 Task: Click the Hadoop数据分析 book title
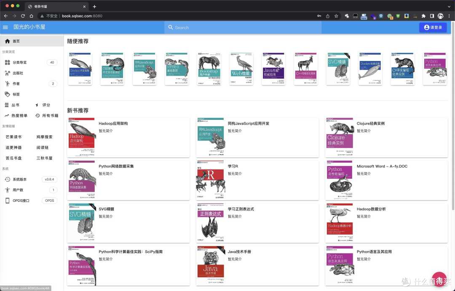click(x=371, y=209)
